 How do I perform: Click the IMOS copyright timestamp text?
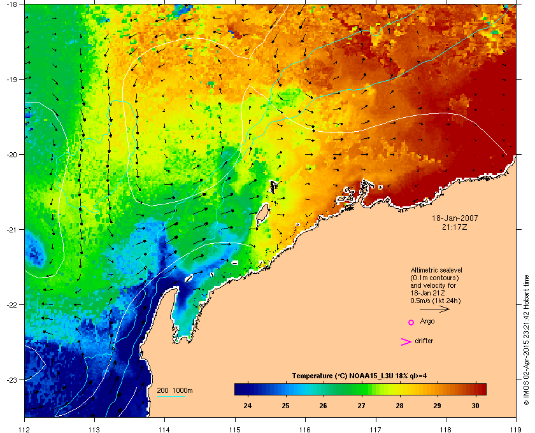point(526,341)
